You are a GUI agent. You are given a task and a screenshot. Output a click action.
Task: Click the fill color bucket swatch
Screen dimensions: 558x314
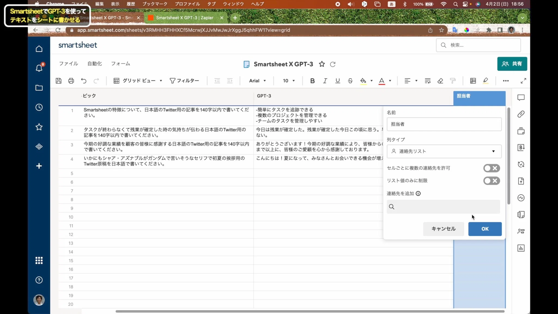tap(363, 81)
